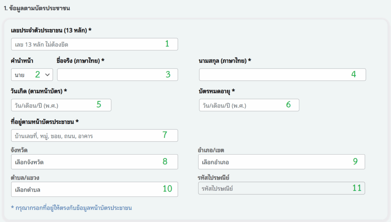Click the address field with บ้านเลขที่ placeholder

[94, 136]
